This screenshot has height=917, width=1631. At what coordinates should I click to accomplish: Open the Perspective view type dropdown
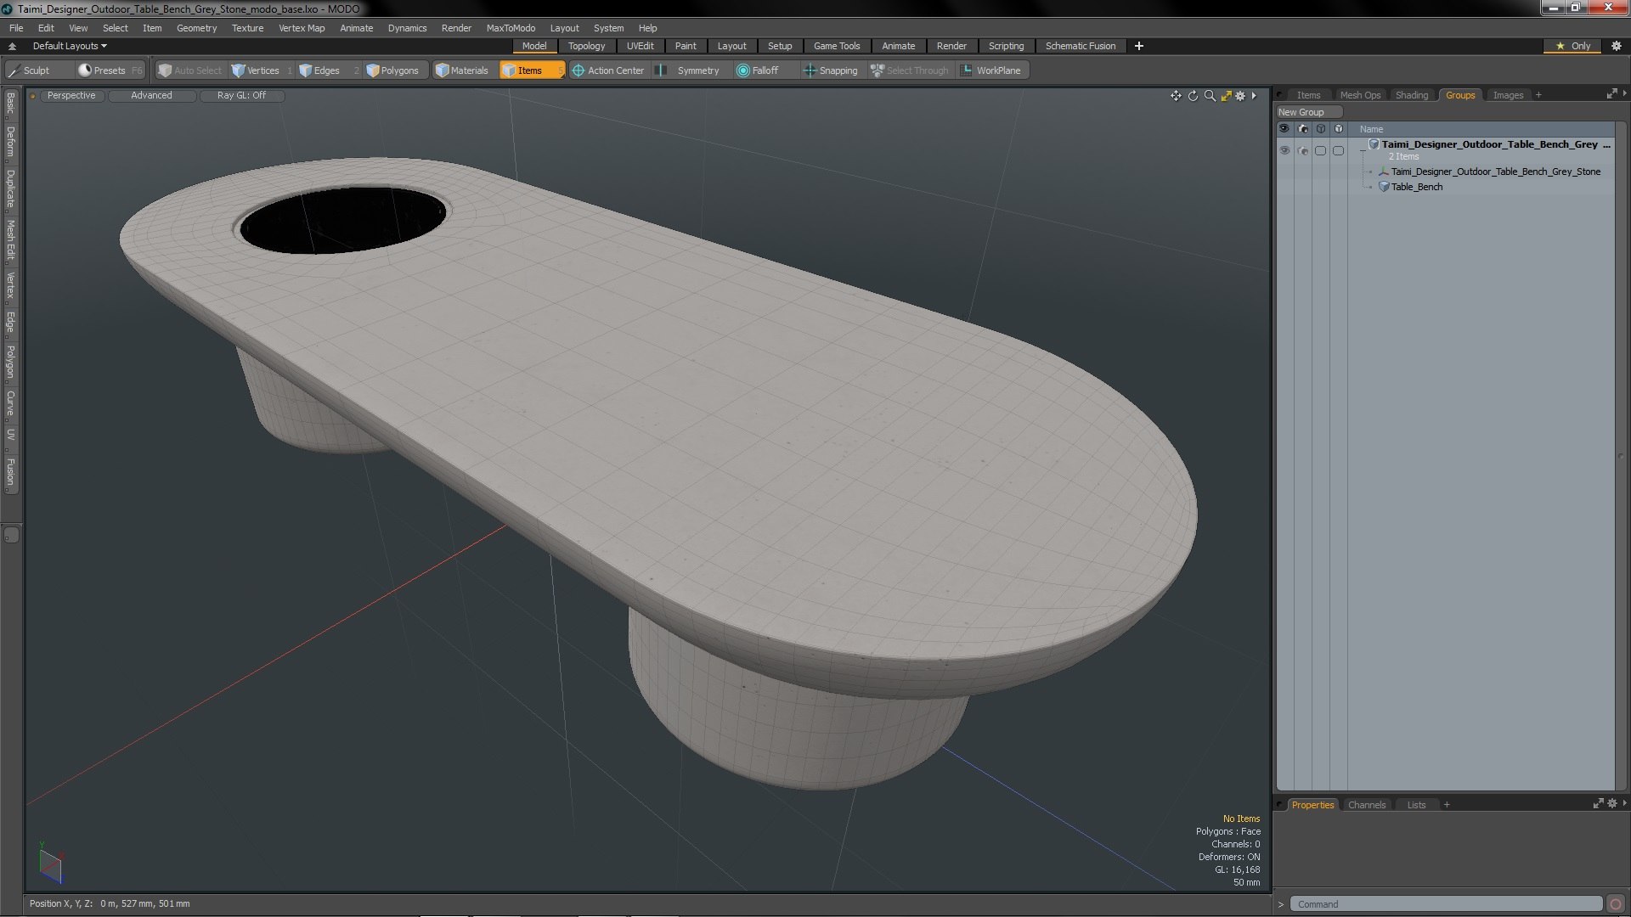point(71,95)
